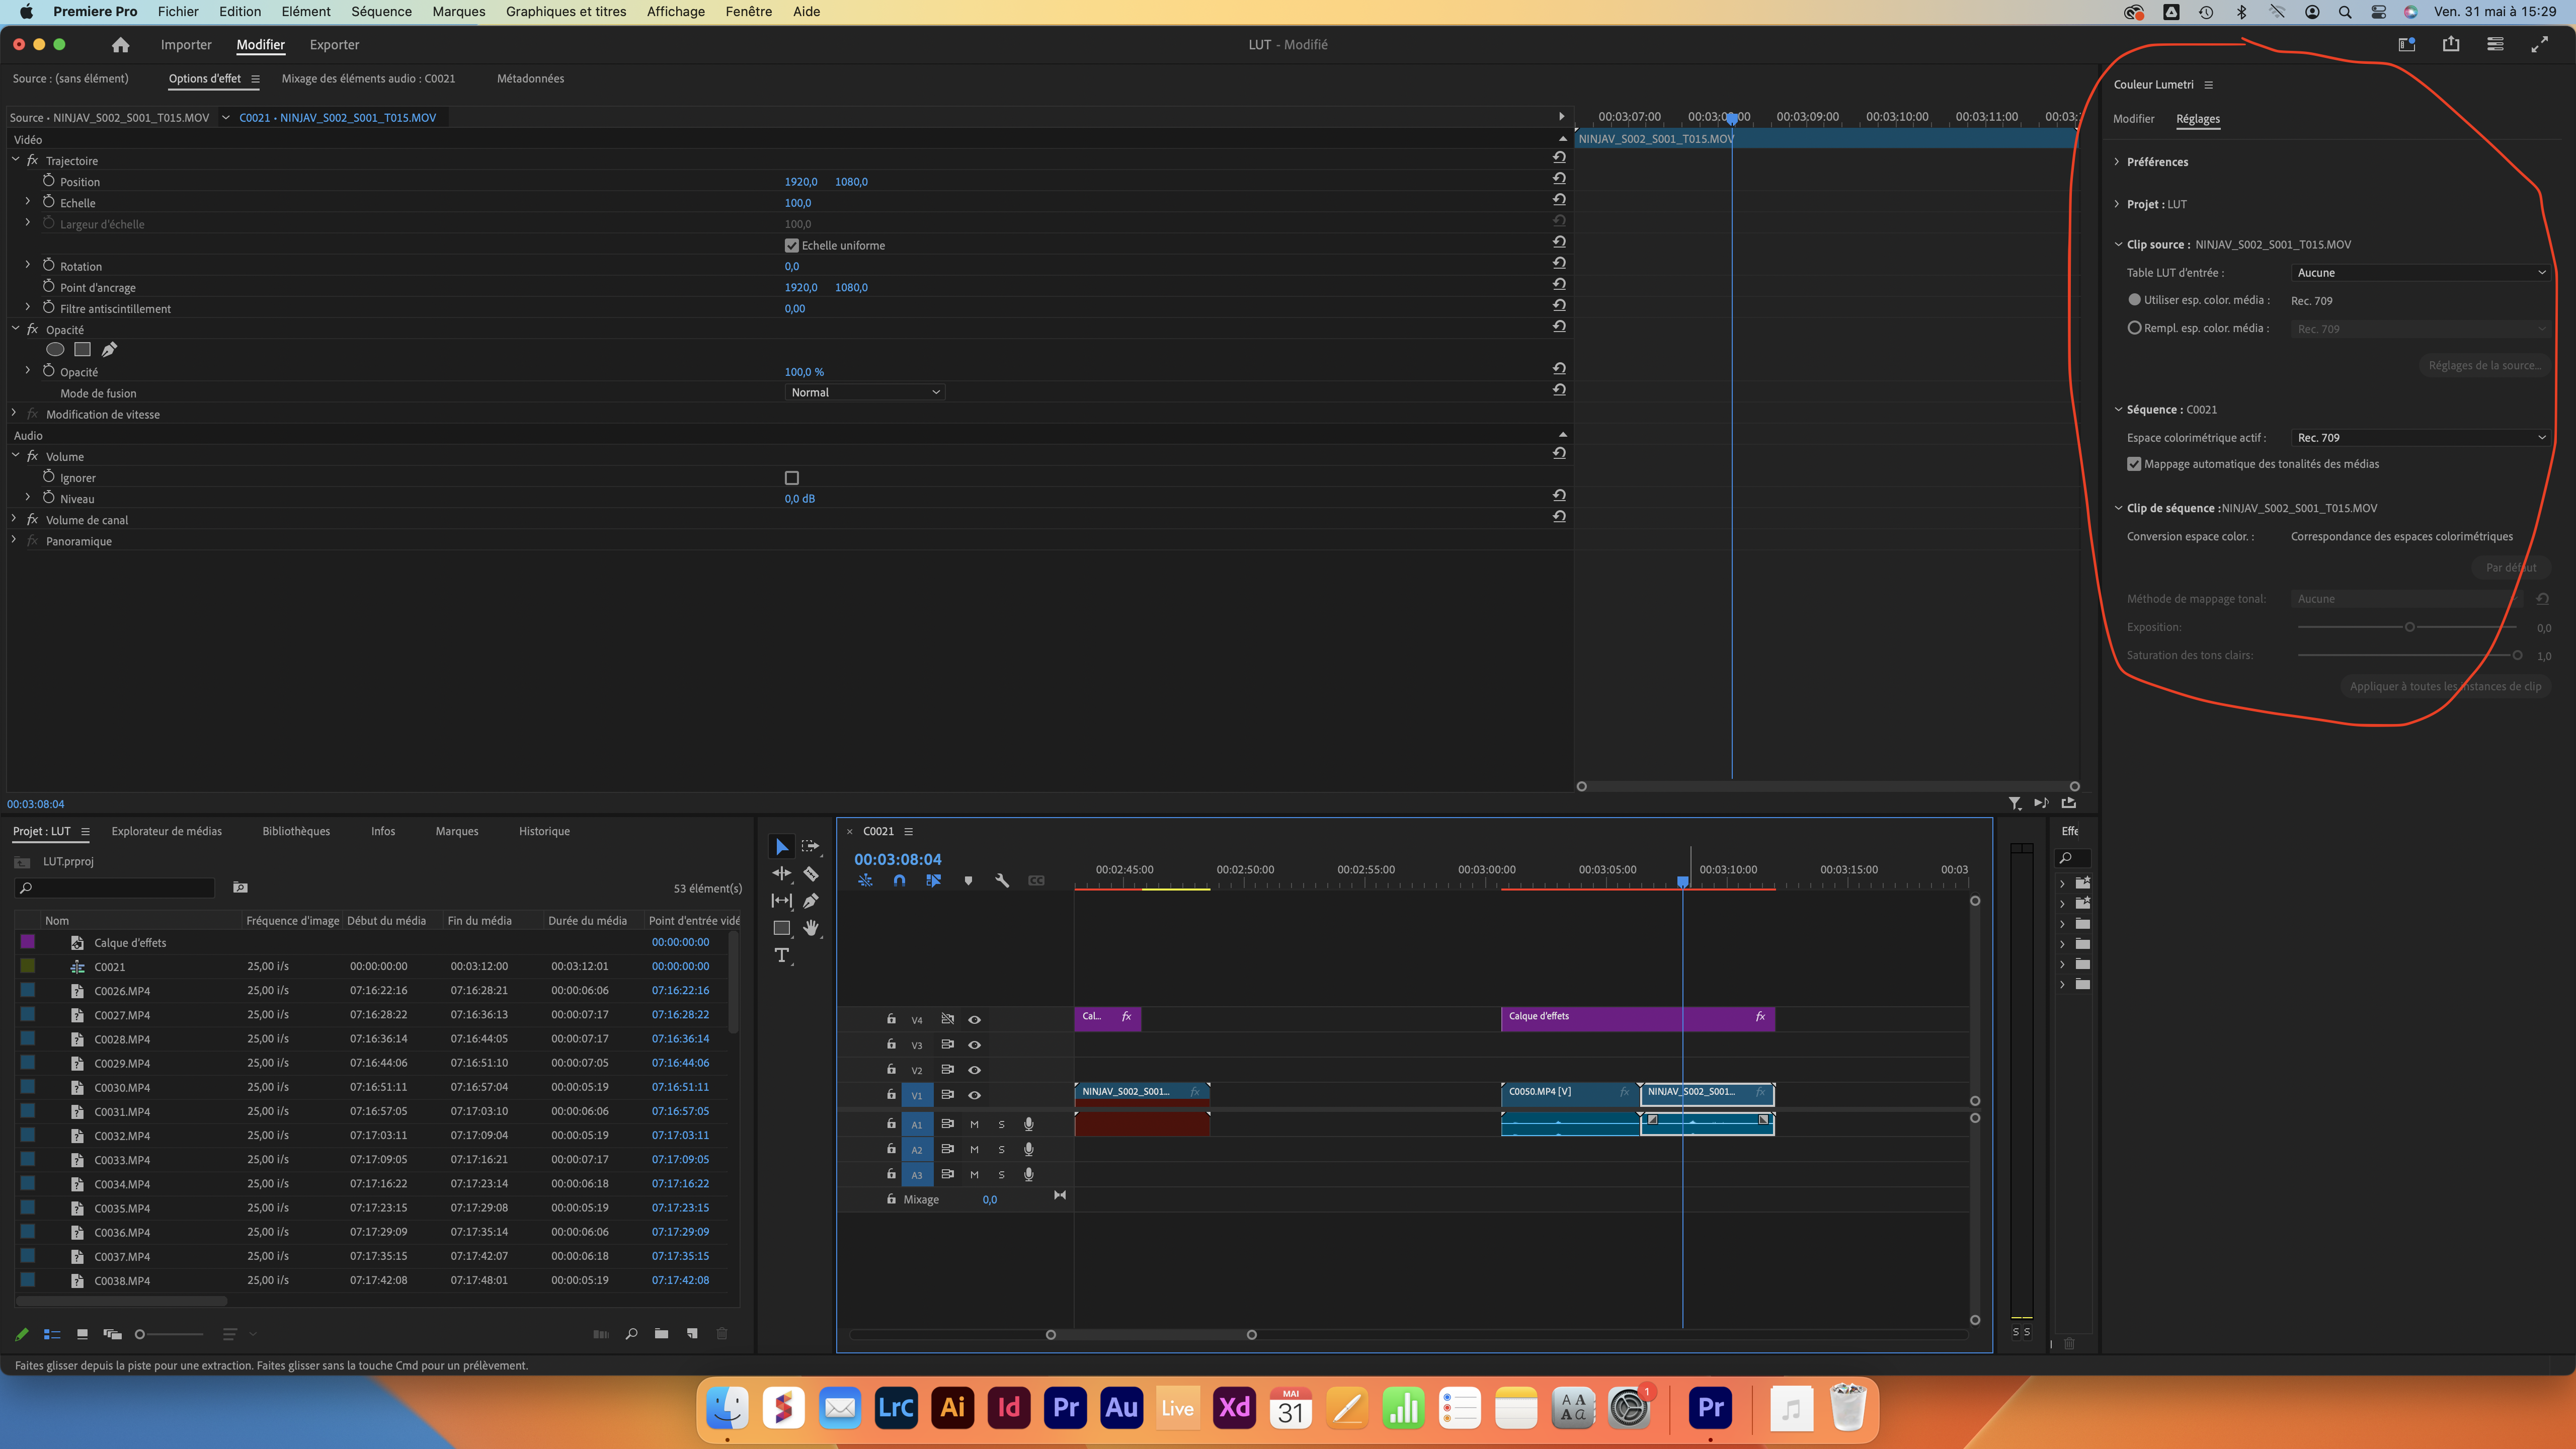2576x1449 pixels.
Task: Toggle the V4 track visibility eye
Action: pyautogui.click(x=974, y=1020)
